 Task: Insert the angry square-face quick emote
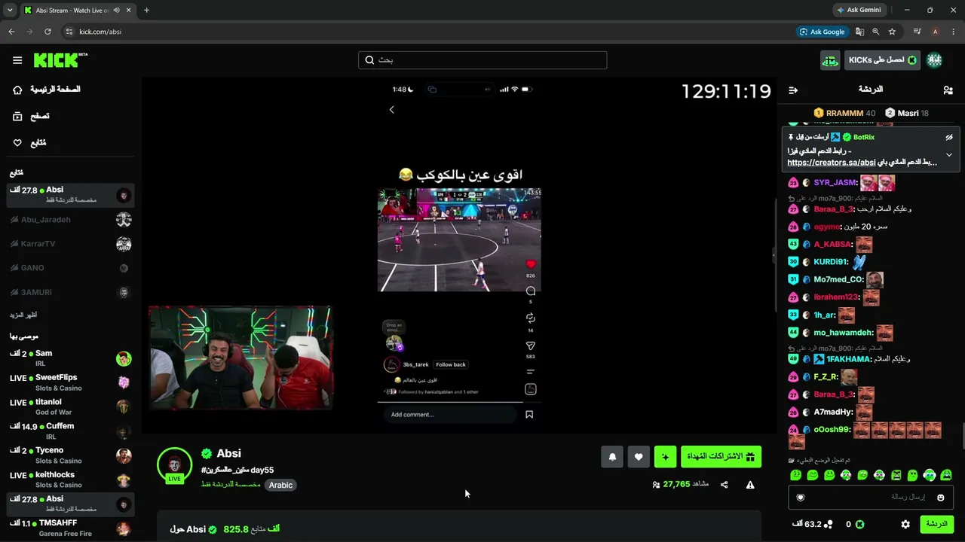[896, 475]
